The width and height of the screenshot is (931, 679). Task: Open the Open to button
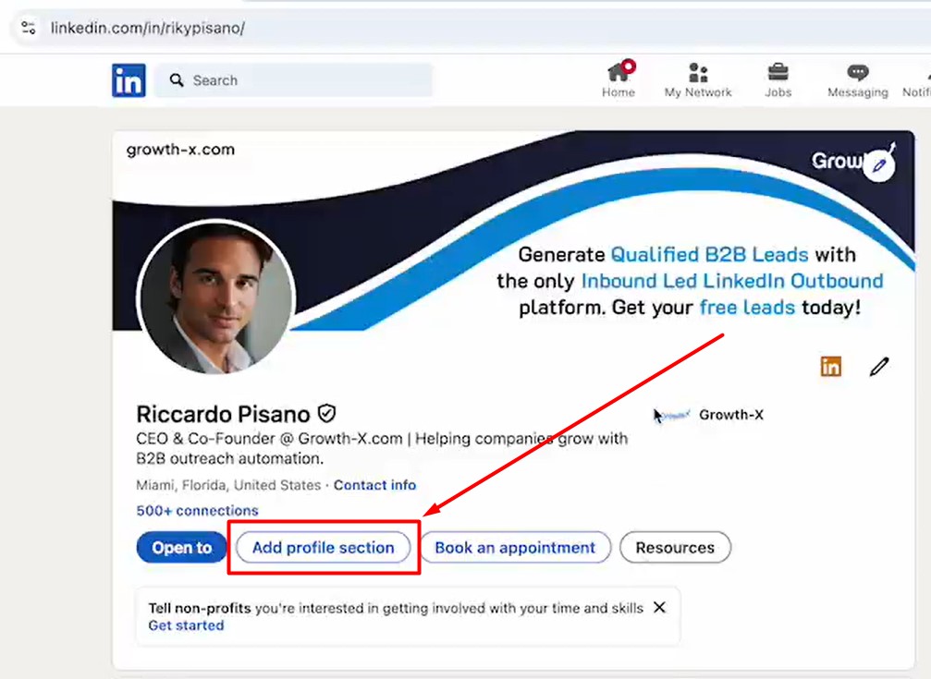(182, 547)
